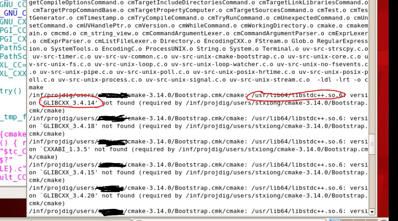
Task: Click '-ldl -lrt -o' linker flags
Action: pos(340,80)
